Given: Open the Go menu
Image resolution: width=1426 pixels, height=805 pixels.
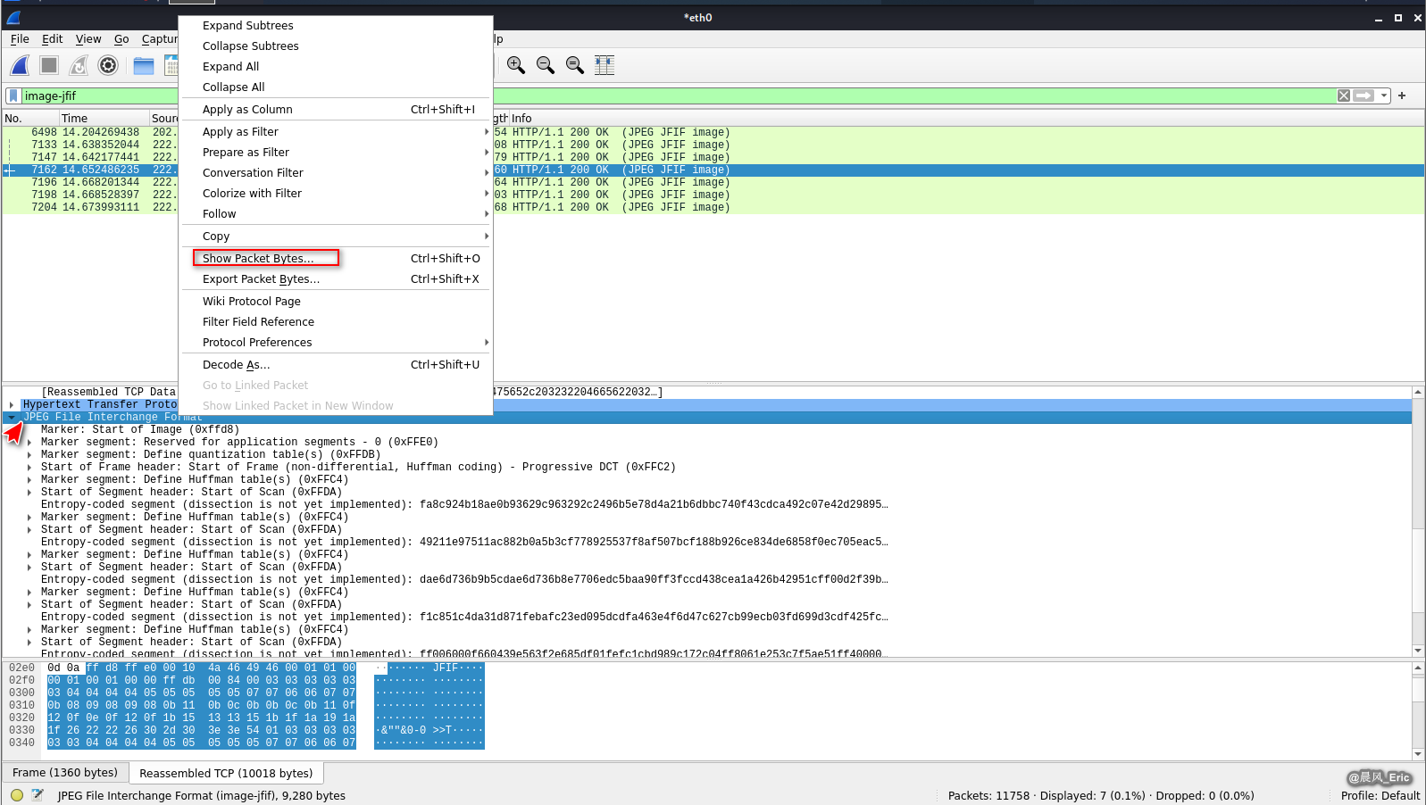Looking at the screenshot, I should click(121, 38).
